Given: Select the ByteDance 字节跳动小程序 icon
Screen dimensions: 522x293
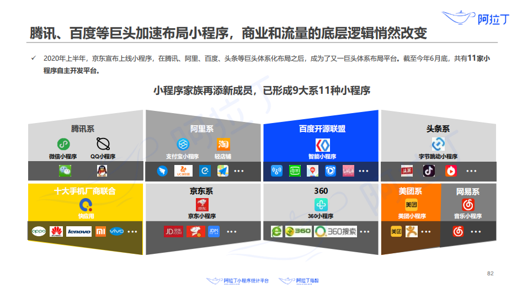Looking at the screenshot, I should (438, 145).
